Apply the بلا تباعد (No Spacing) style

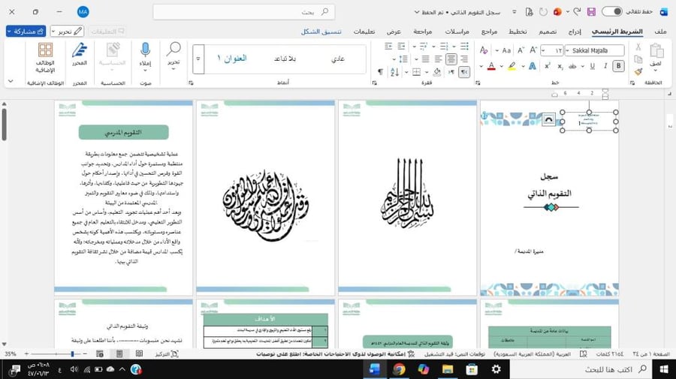click(x=285, y=59)
